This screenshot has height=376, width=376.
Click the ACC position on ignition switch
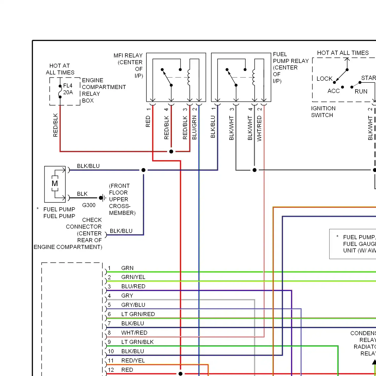pos(333,91)
